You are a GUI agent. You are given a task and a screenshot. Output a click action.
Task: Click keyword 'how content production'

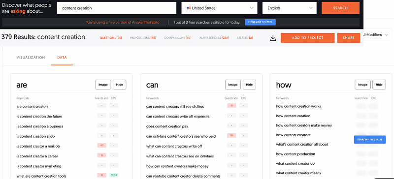click(x=295, y=154)
